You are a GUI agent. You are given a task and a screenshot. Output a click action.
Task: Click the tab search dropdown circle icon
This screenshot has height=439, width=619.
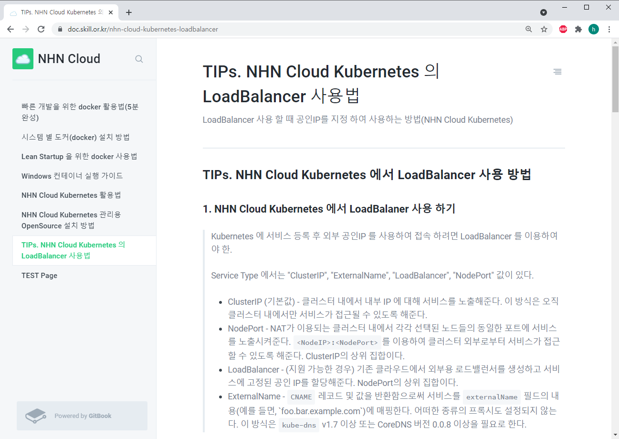point(543,12)
